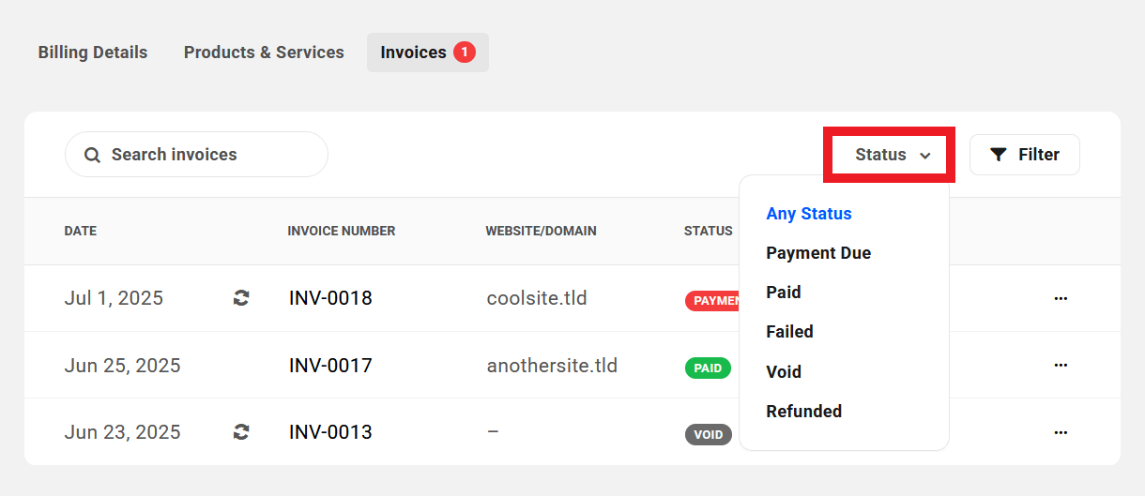Filter invoices by Paid status
This screenshot has height=496, width=1145.
pyautogui.click(x=783, y=293)
